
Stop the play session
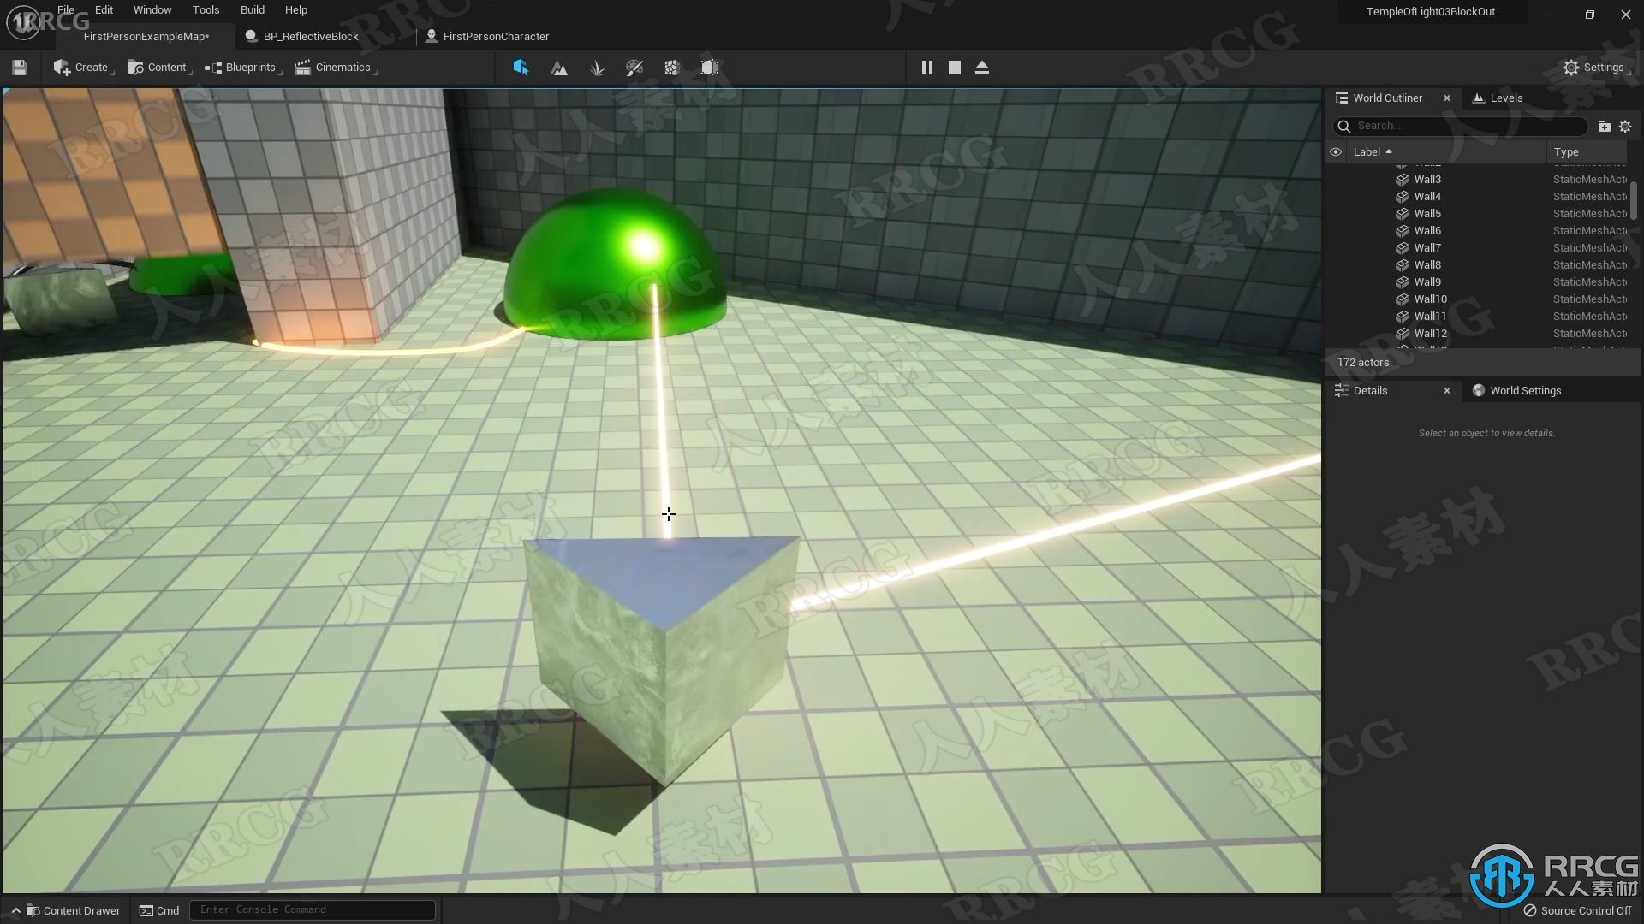click(x=955, y=68)
